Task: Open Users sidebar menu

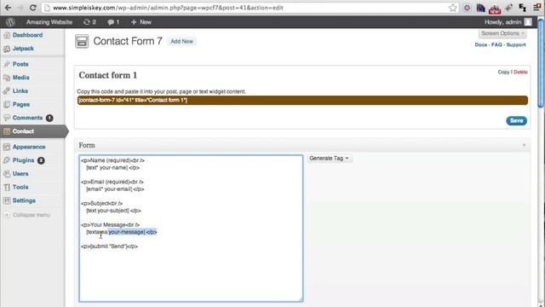Action: pos(20,174)
